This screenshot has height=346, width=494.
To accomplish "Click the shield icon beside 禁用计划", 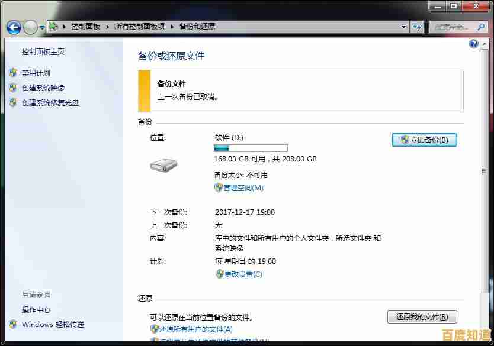I will coord(13,73).
